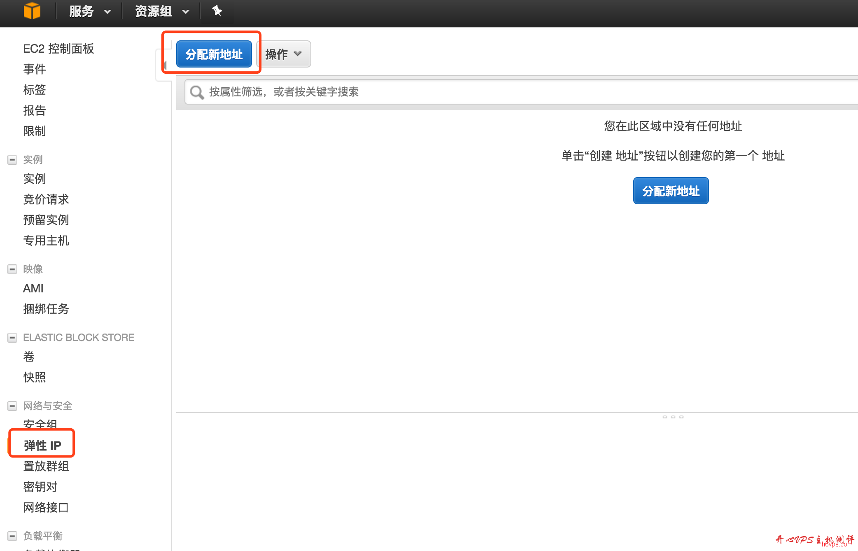Select 密钥对 in the sidebar
This screenshot has height=551, width=858.
(x=40, y=487)
